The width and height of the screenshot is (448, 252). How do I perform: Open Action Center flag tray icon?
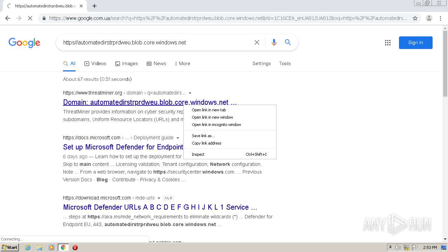coord(414,247)
